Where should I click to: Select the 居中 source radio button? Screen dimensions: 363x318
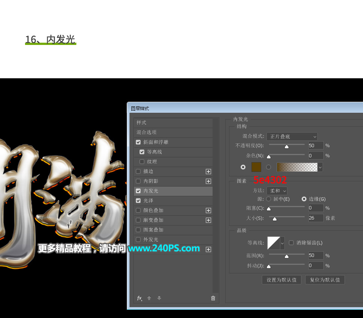(268, 199)
